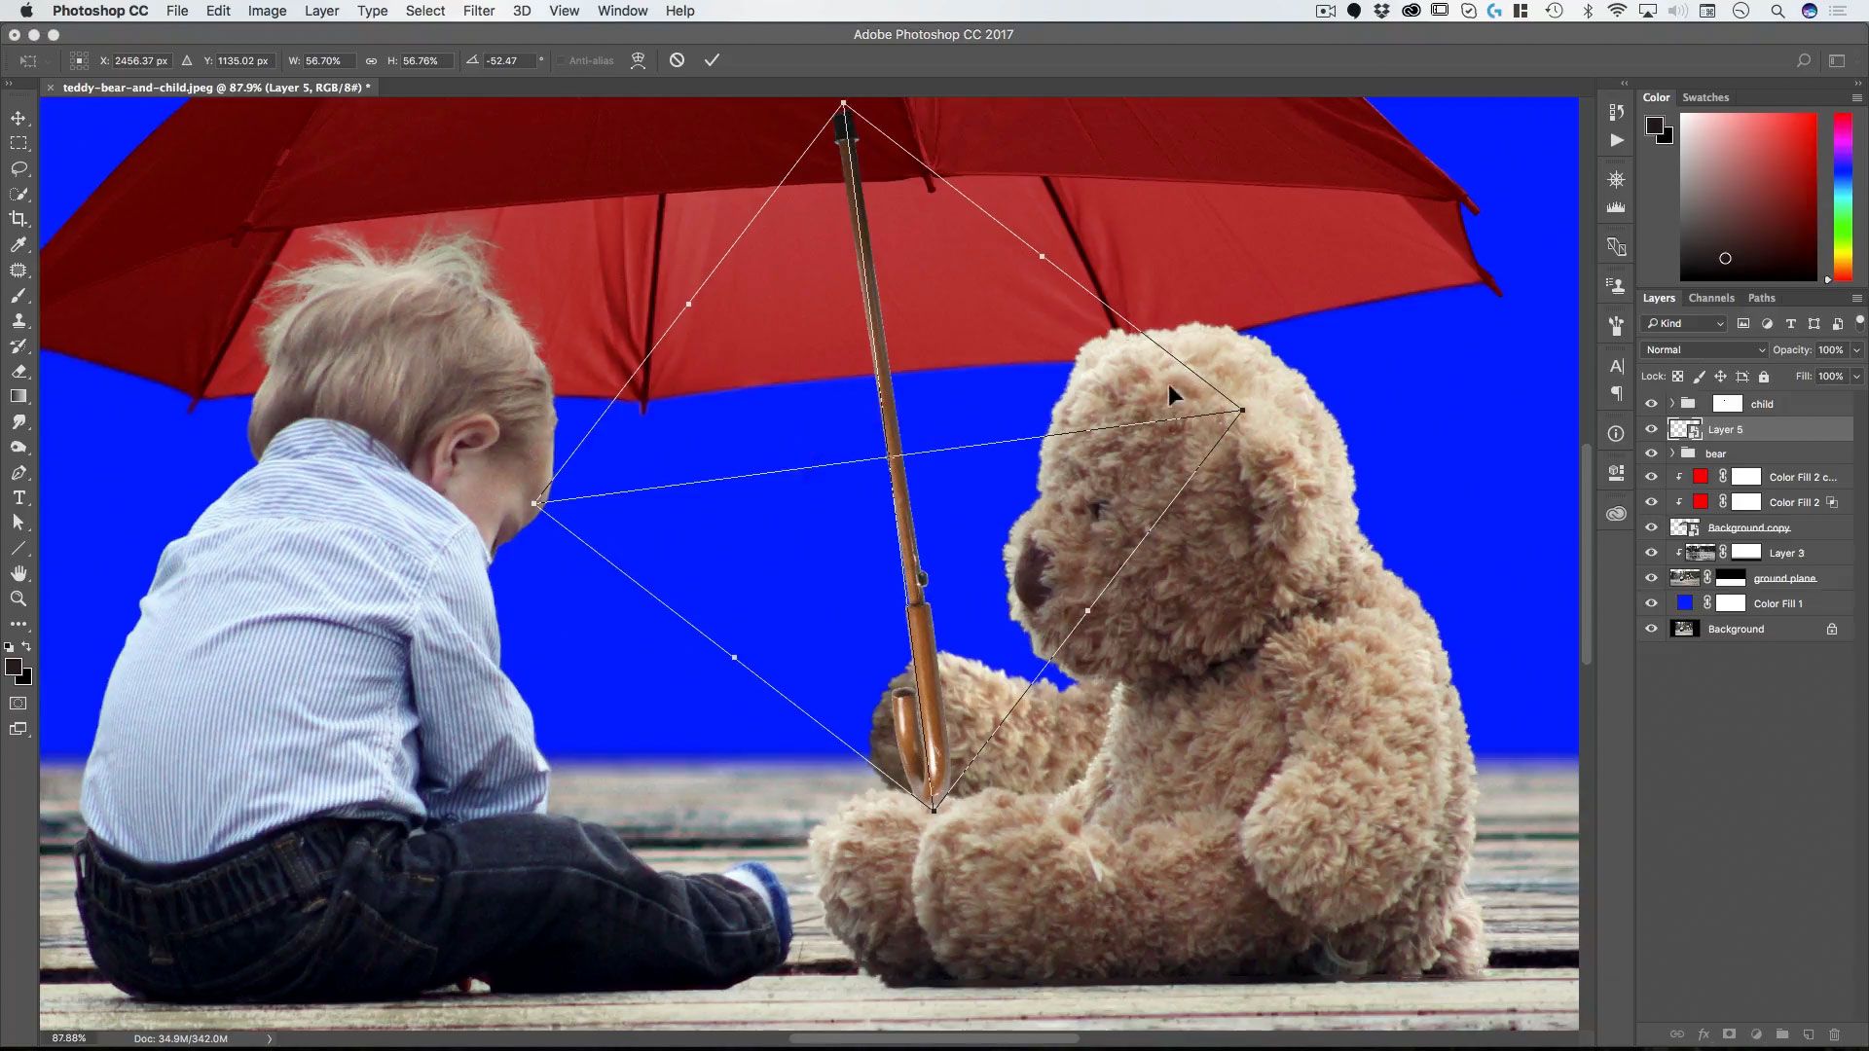Commit transform with the checkmark icon

click(712, 60)
